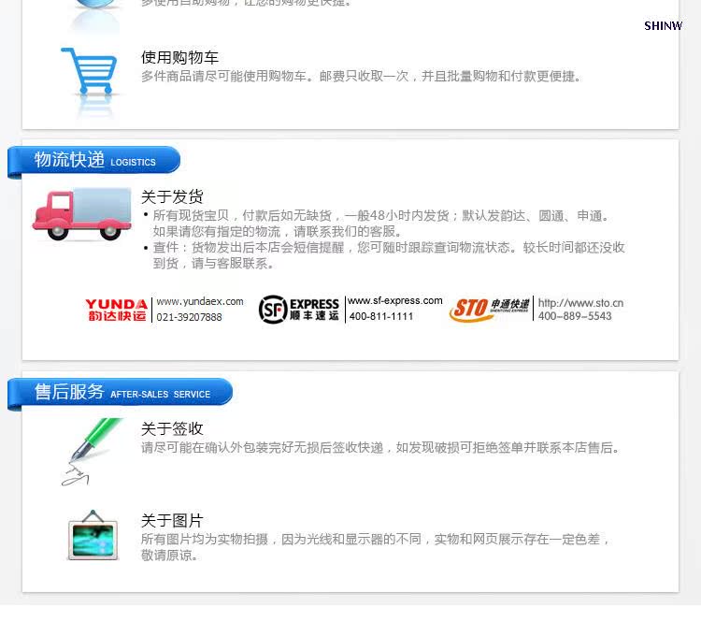Click the Yunda phone number 021-39207888
This screenshot has width=701, height=636.
(189, 317)
